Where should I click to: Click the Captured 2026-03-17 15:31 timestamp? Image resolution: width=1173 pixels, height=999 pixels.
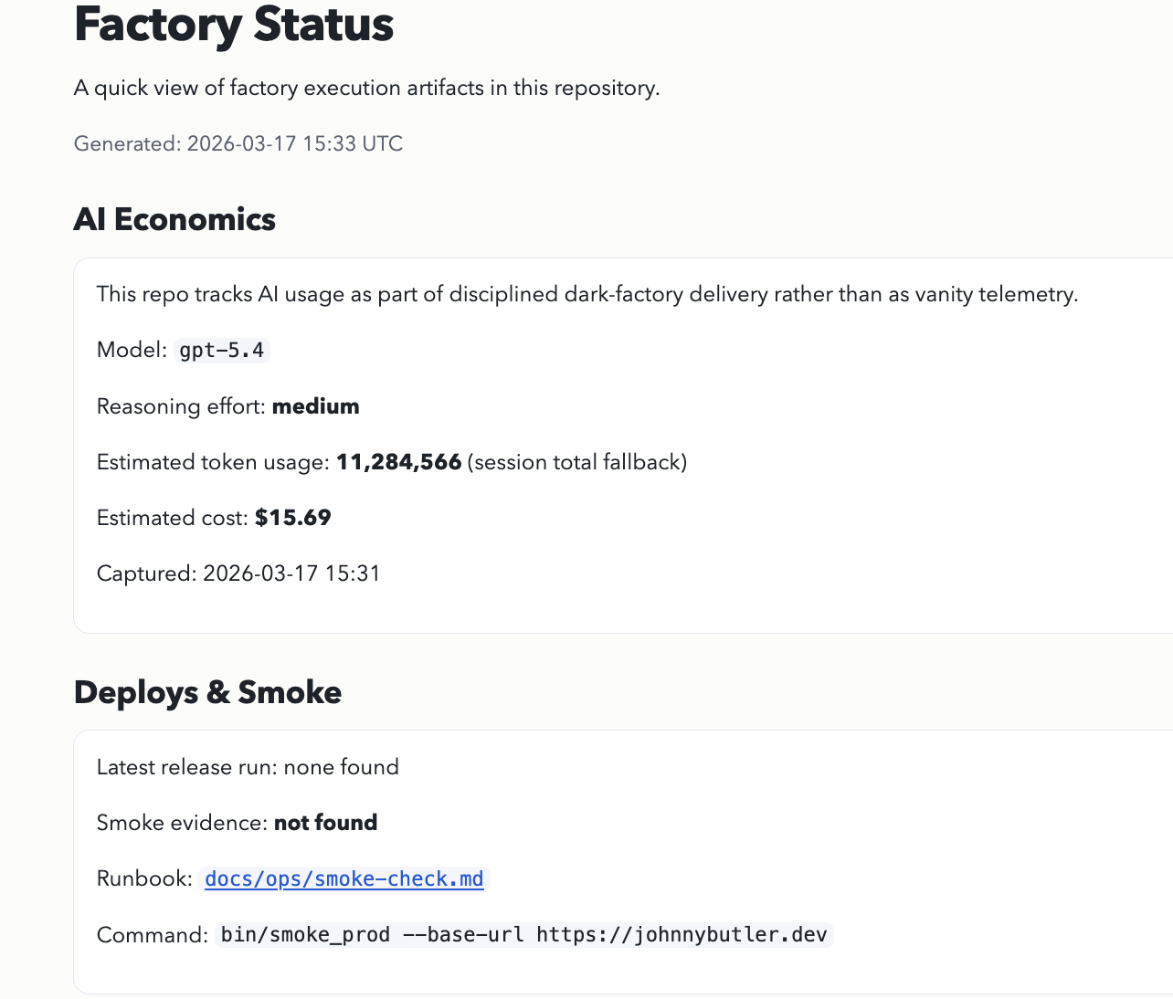click(x=238, y=573)
